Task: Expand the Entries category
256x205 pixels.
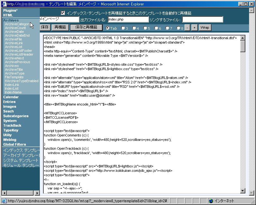Action: click(x=9, y=102)
